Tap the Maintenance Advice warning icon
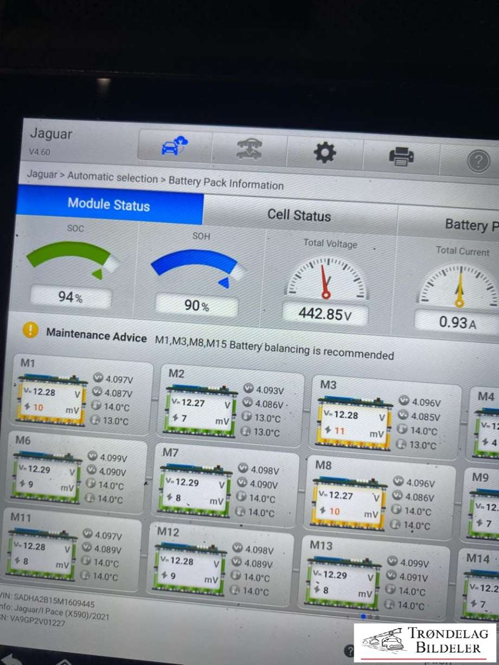Screen dimensions: 499x665 click(x=30, y=329)
